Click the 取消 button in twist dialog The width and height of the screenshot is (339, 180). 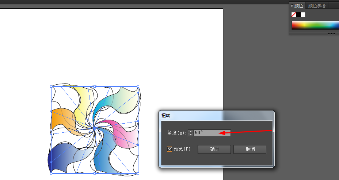pos(250,149)
